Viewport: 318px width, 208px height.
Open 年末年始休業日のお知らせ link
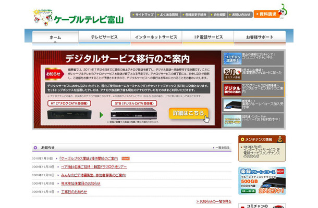[81, 184]
